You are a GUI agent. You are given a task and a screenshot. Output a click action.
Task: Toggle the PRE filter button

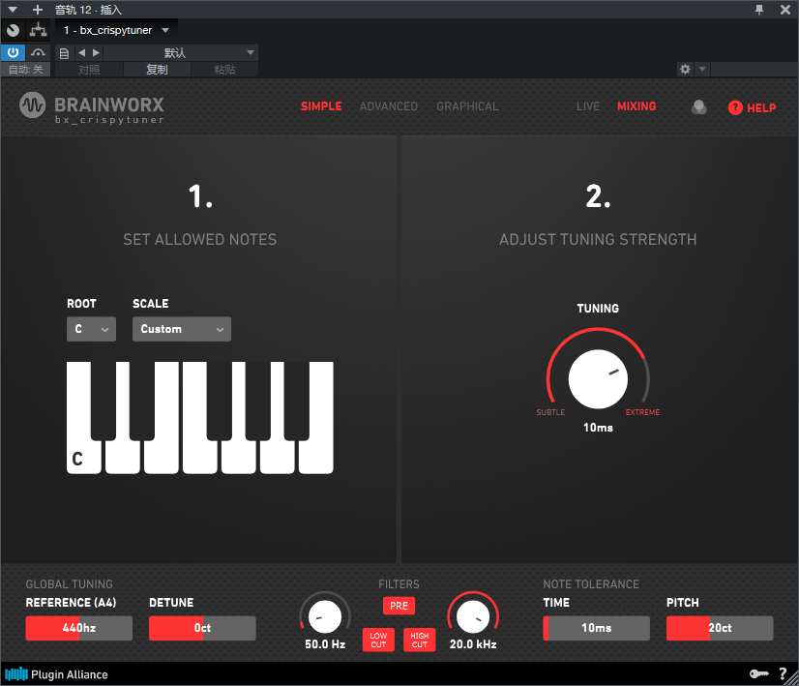click(399, 606)
